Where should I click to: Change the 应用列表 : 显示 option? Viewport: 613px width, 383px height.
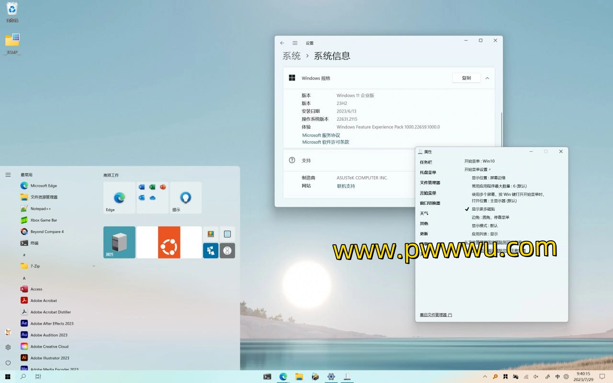485,234
